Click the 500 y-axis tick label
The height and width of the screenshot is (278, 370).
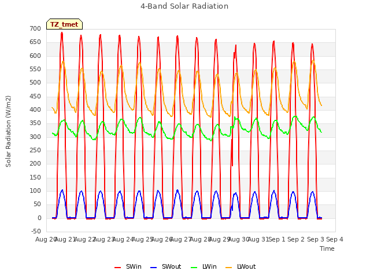coord(35,83)
